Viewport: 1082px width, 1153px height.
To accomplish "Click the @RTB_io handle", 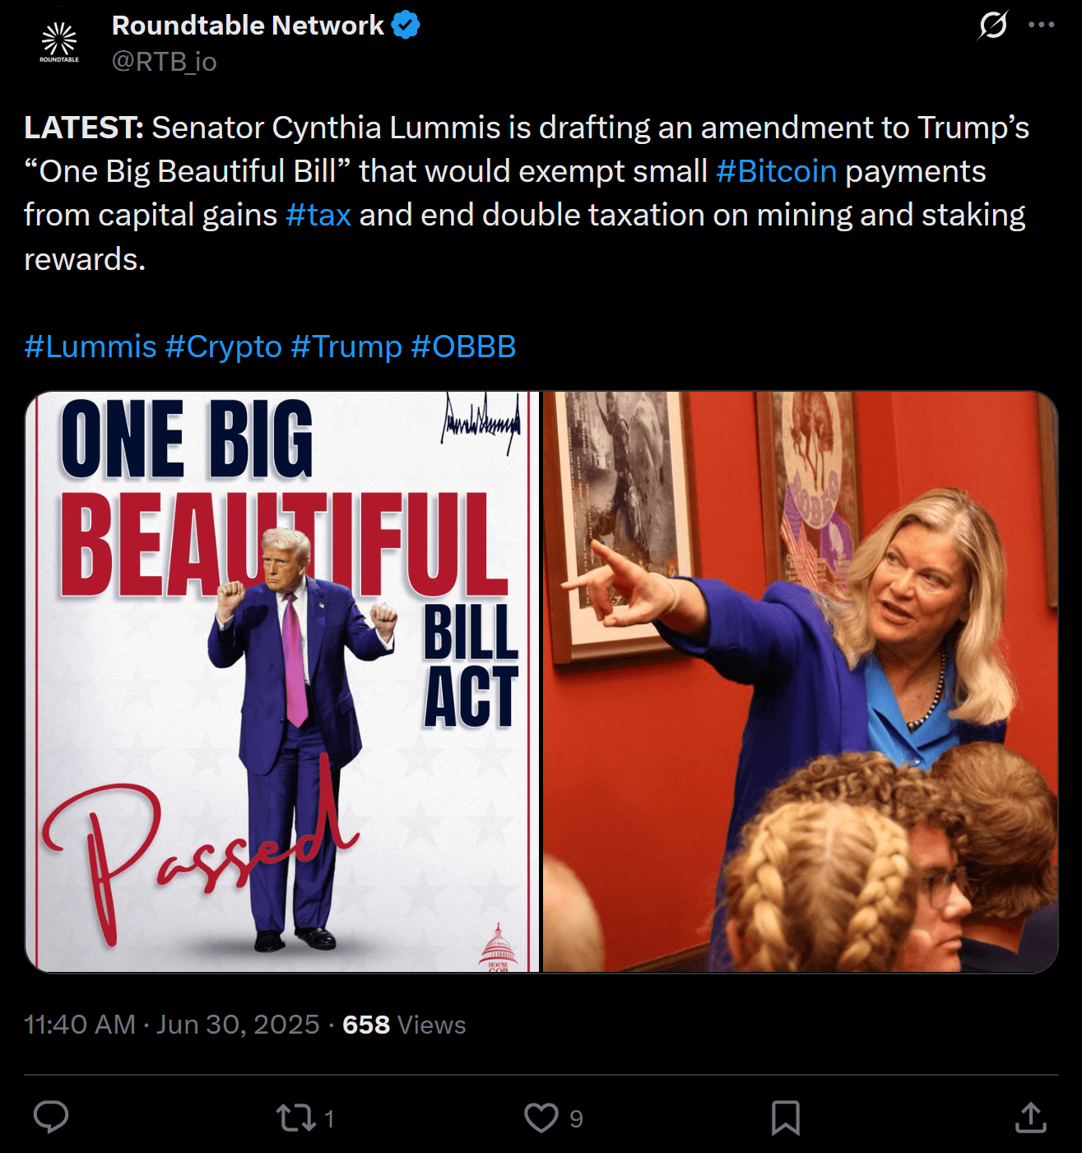I will pos(165,62).
